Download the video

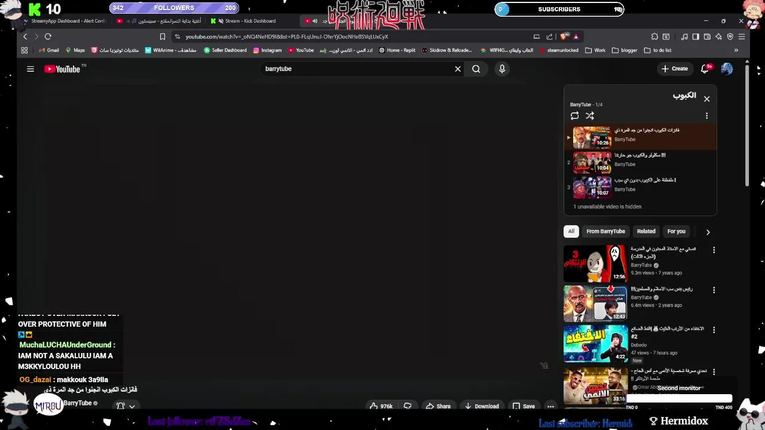[482, 406]
